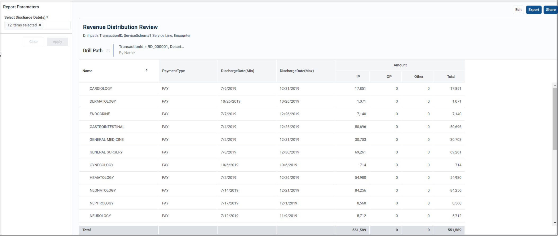Click Neurology min discharge date 7/12/2019
This screenshot has height=236, width=558.
point(229,216)
